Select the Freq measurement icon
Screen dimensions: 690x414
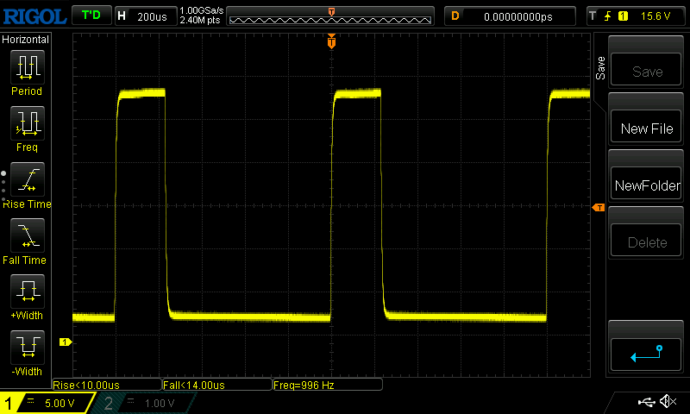tap(26, 122)
